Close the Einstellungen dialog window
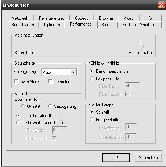This screenshot has height=167, width=166. coord(161,5)
